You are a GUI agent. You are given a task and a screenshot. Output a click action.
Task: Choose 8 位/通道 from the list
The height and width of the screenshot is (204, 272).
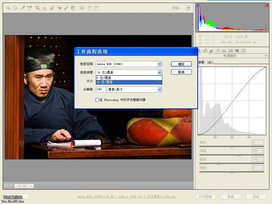[129, 78]
